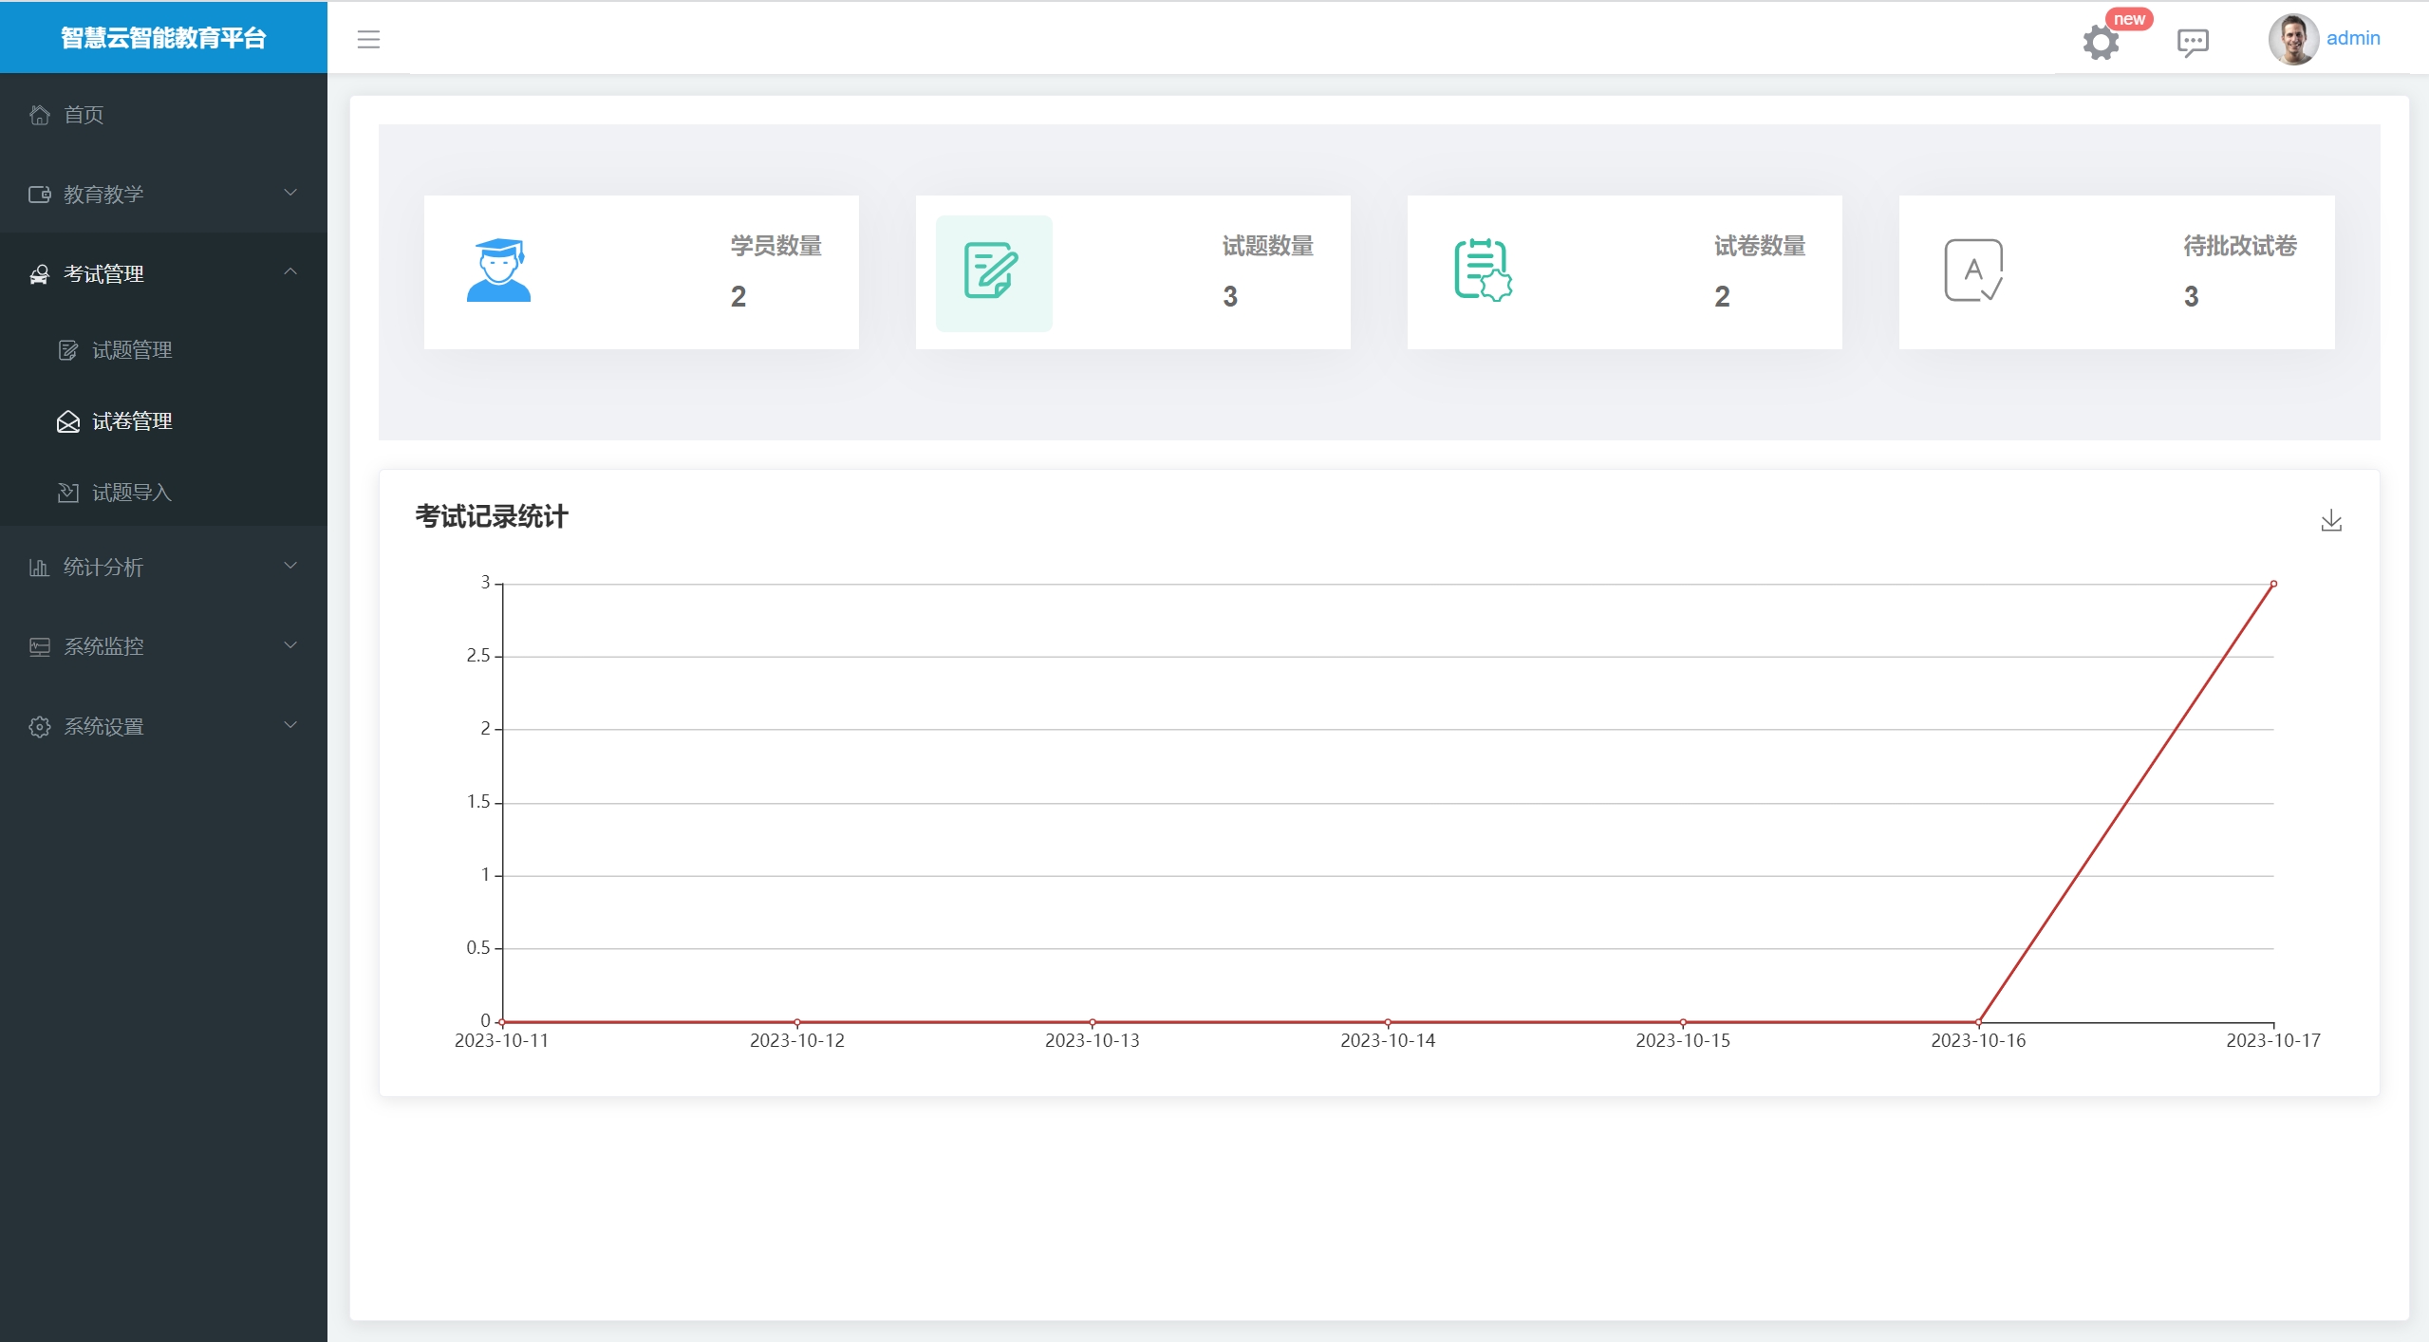The image size is (2429, 1342).
Task: Download the exam statistics chart
Action: click(x=2330, y=520)
